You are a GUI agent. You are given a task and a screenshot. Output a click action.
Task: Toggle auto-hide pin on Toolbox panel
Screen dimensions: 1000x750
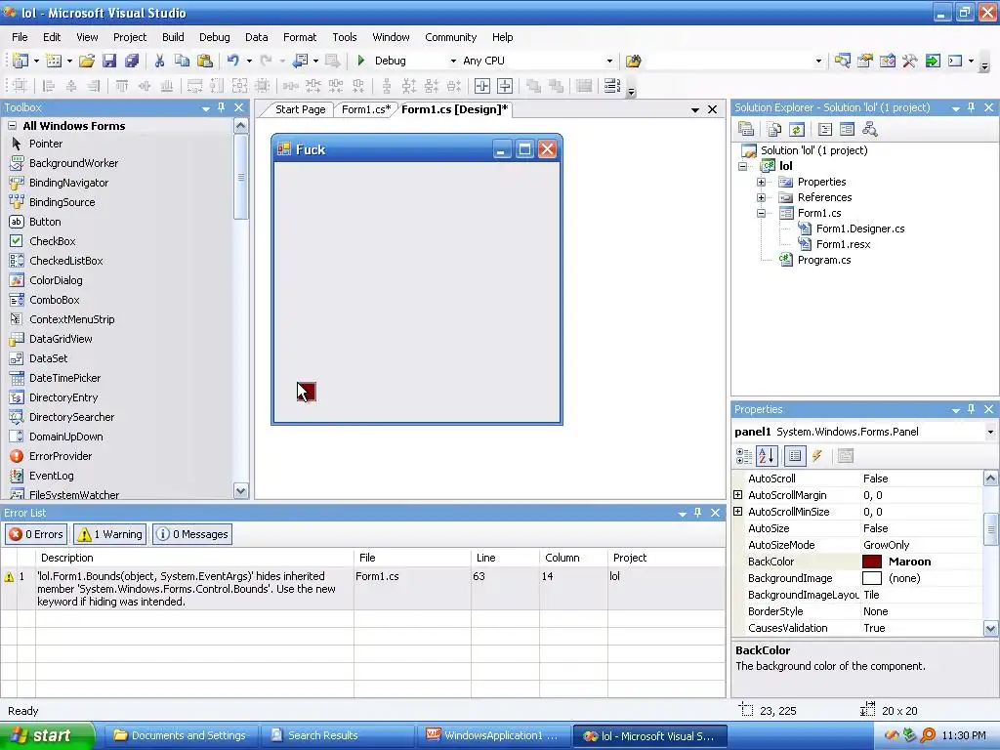point(222,107)
